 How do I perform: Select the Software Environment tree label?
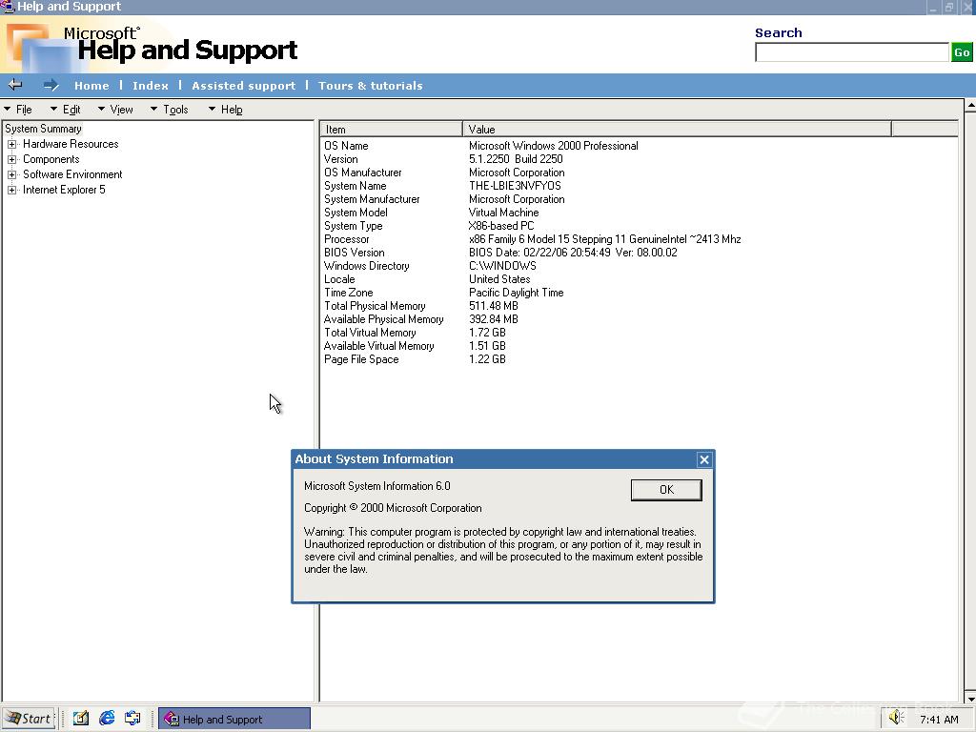pyautogui.click(x=72, y=174)
